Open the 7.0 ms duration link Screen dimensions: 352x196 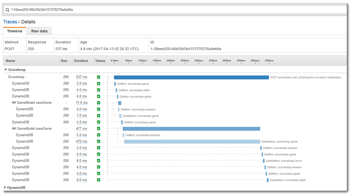click(82, 115)
